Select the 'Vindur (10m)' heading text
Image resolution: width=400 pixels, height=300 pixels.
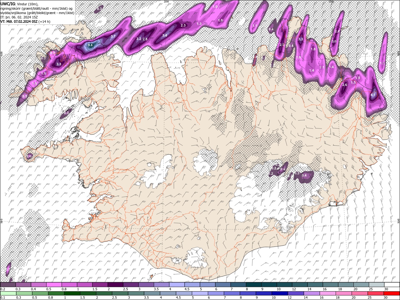pos(28,3)
